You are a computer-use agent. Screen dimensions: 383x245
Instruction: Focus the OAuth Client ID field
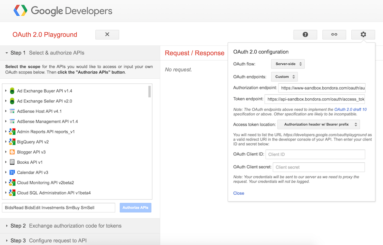click(x=315, y=154)
